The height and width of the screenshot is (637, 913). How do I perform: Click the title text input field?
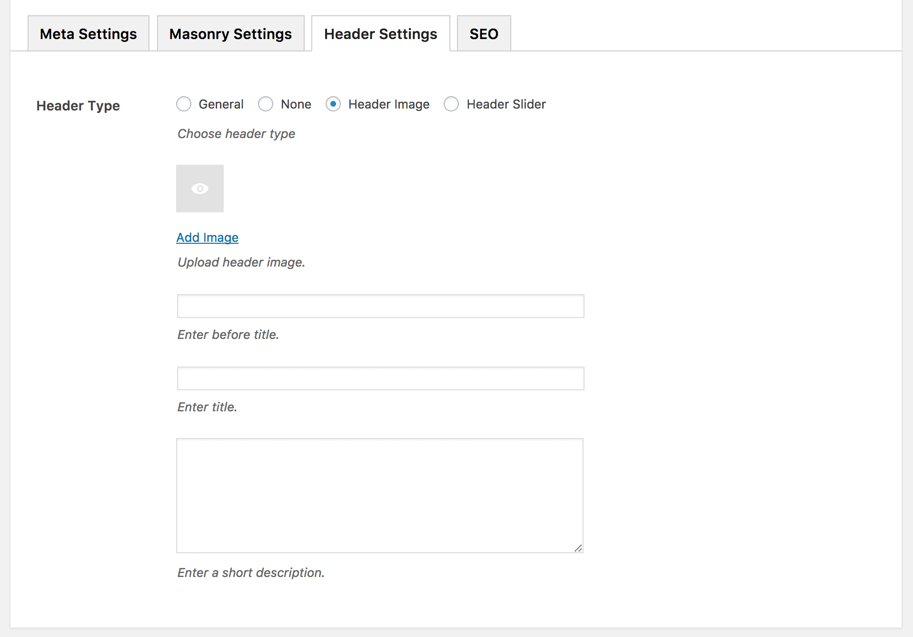click(x=380, y=378)
